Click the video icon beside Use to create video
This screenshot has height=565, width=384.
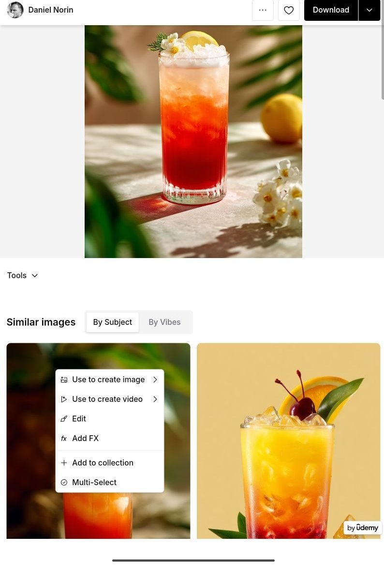click(64, 399)
